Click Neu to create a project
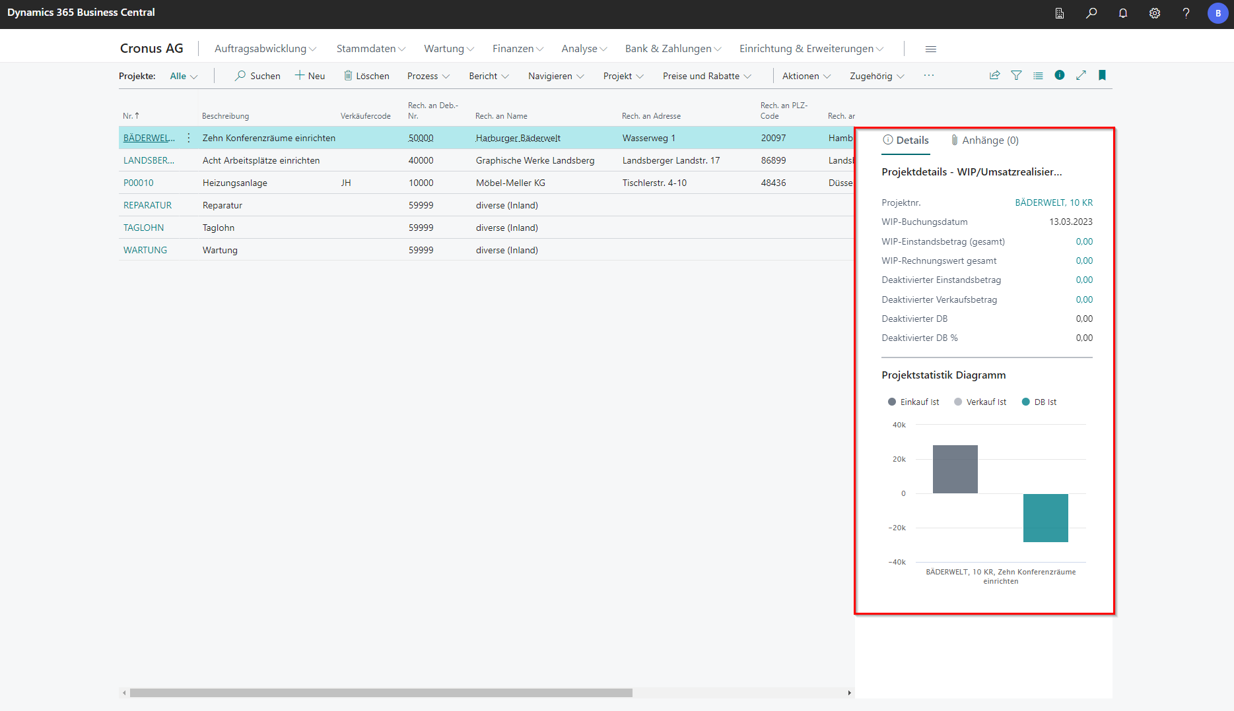1234x711 pixels. [x=310, y=76]
